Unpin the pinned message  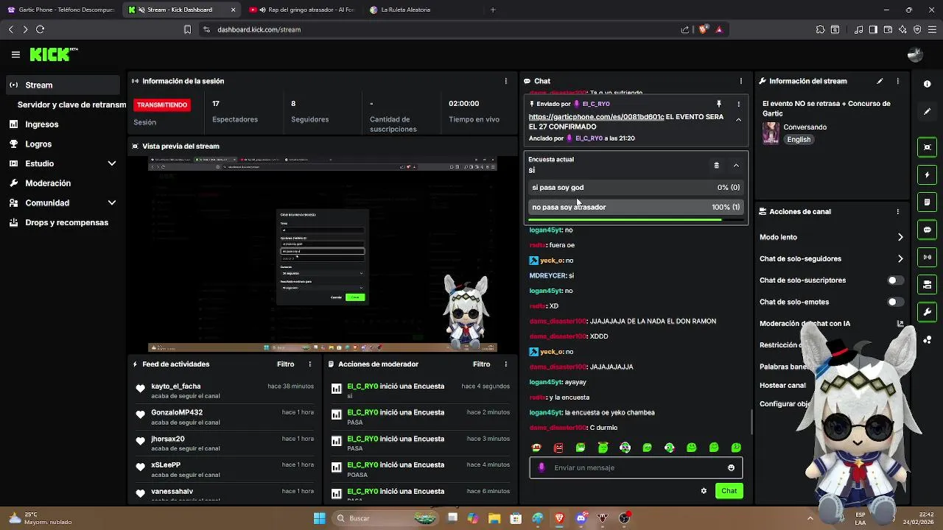coord(719,104)
